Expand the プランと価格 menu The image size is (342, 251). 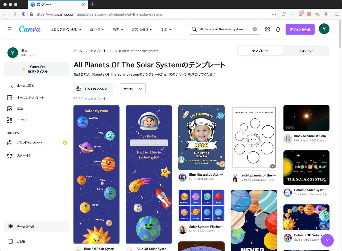pos(142,29)
